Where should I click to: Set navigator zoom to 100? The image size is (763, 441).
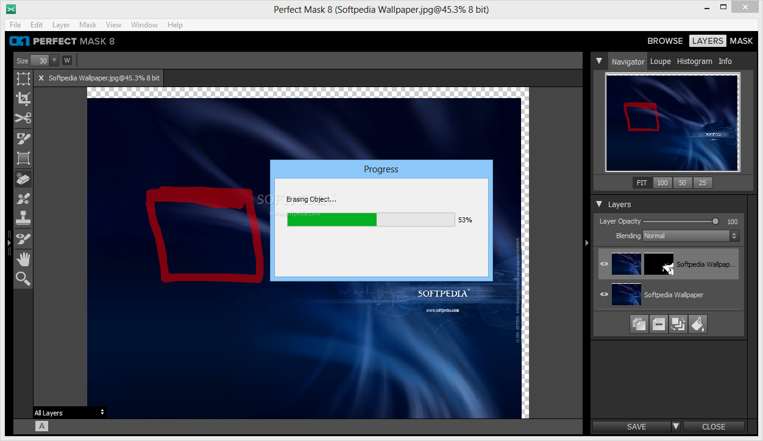[x=662, y=183]
